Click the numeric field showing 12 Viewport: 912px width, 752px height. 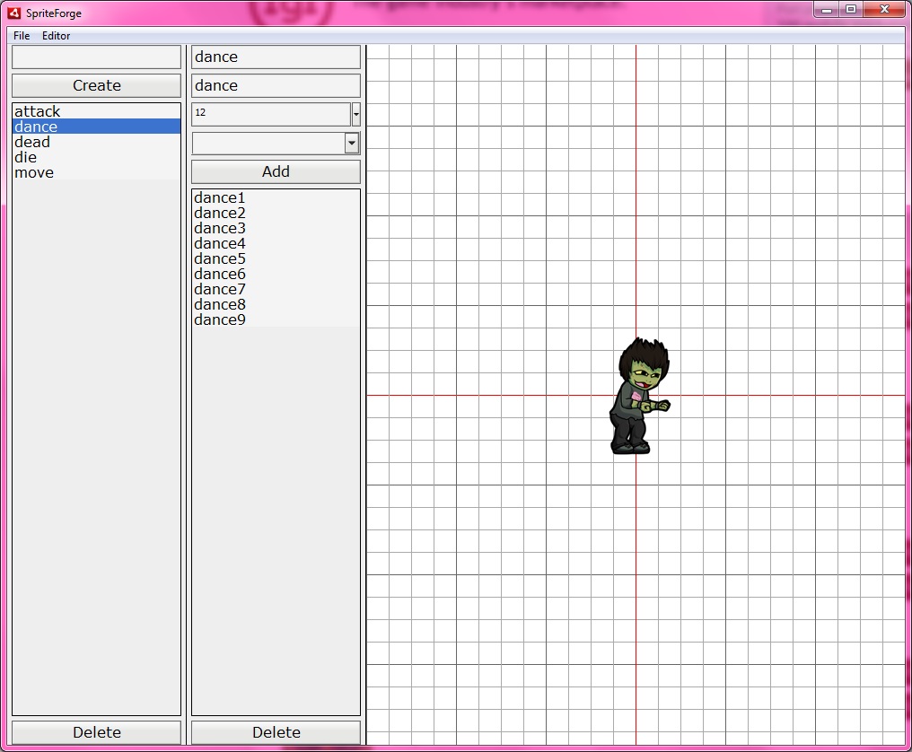point(269,114)
